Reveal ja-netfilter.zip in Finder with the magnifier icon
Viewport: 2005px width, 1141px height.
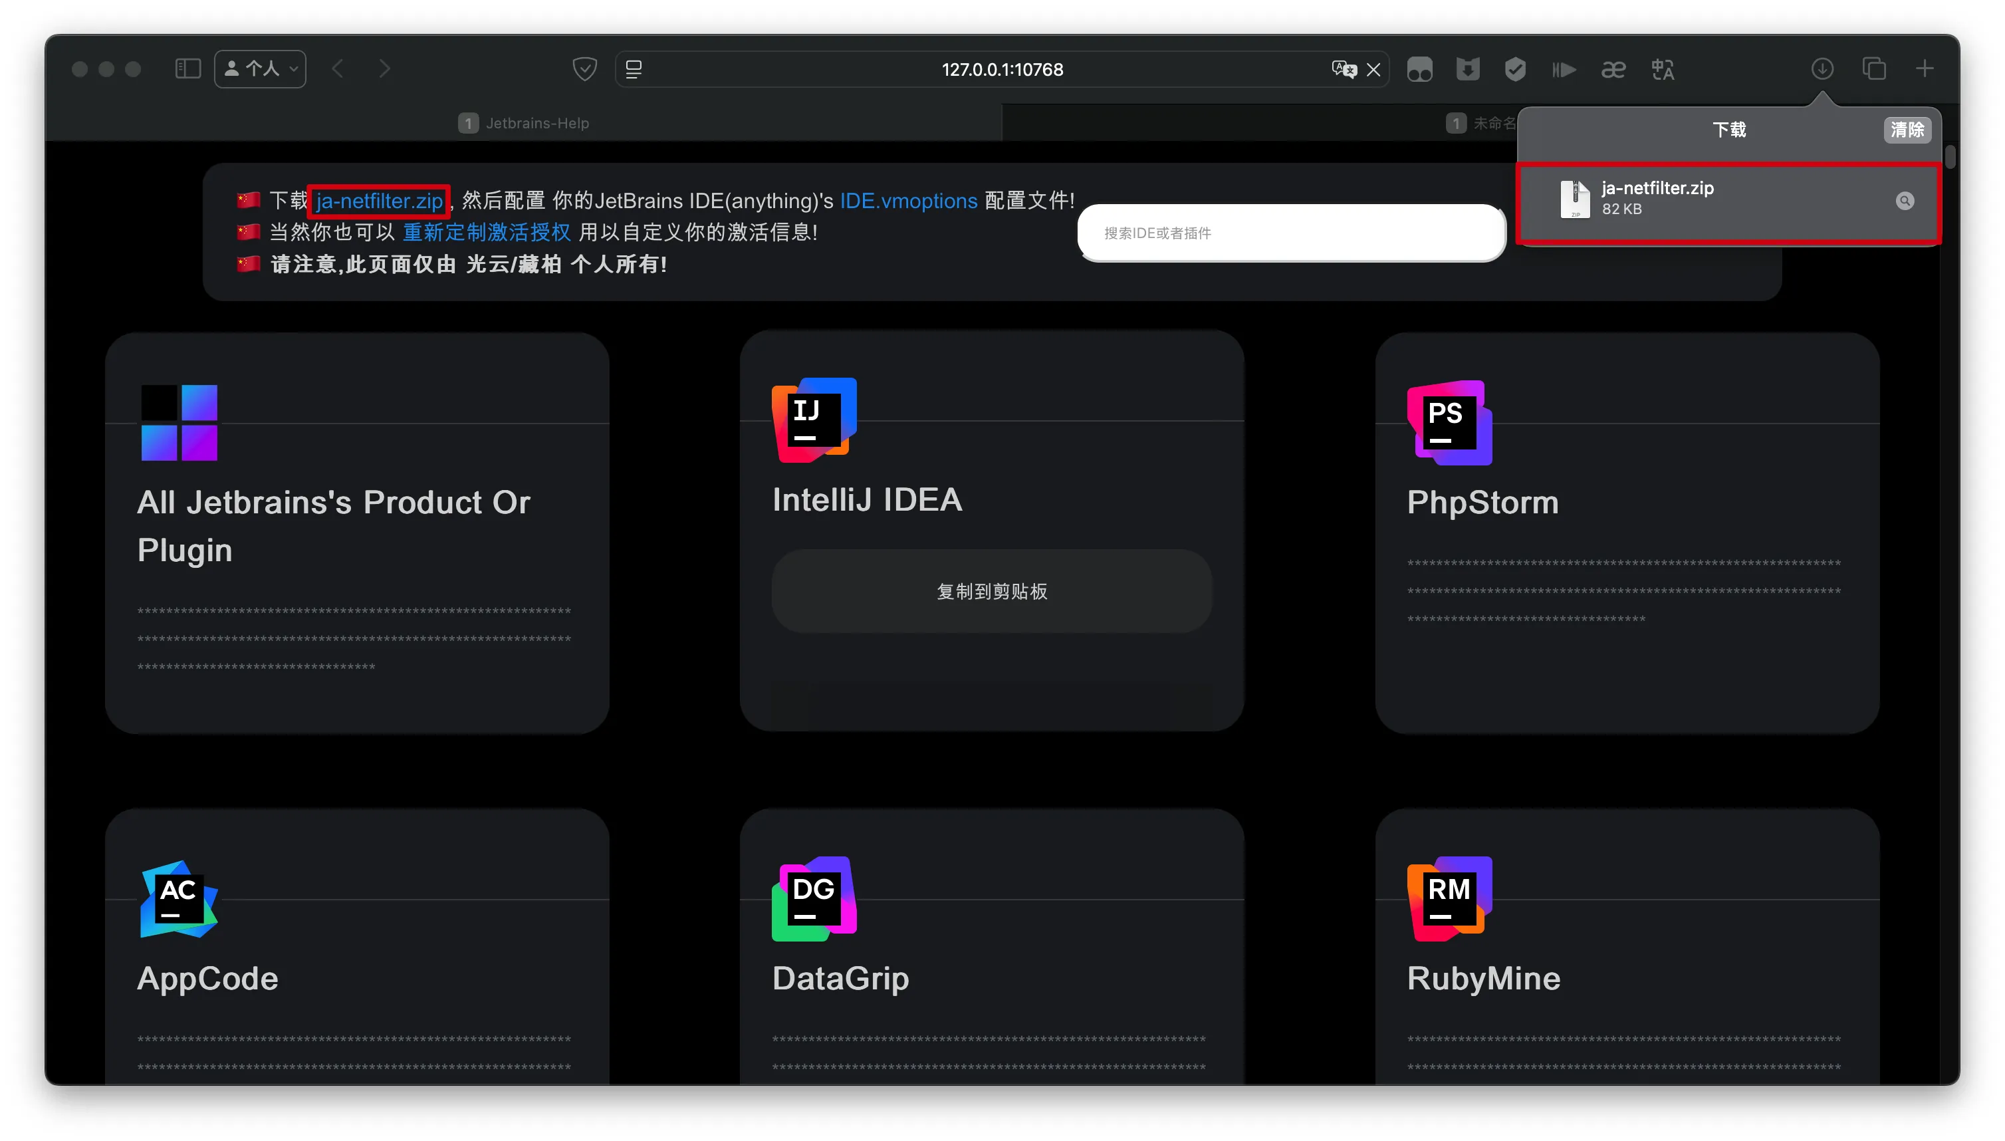(1905, 201)
